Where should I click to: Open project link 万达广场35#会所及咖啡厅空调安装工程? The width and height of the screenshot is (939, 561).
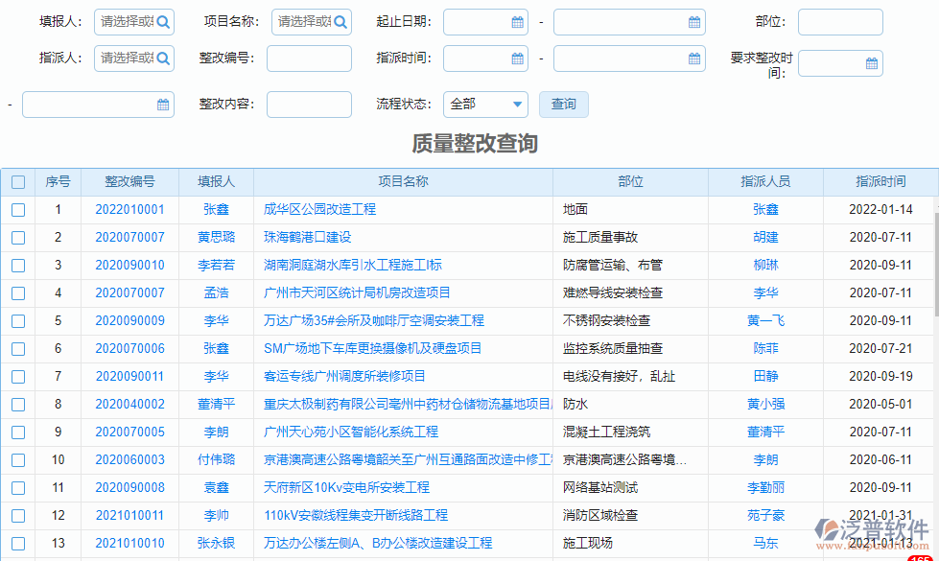374,320
